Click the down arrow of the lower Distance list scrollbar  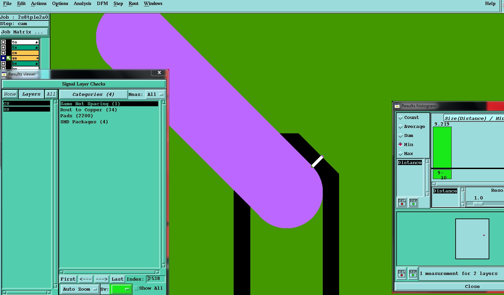pos(463,204)
